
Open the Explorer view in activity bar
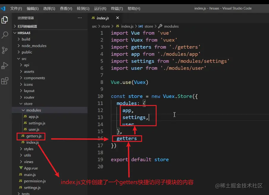click(x=5, y=20)
